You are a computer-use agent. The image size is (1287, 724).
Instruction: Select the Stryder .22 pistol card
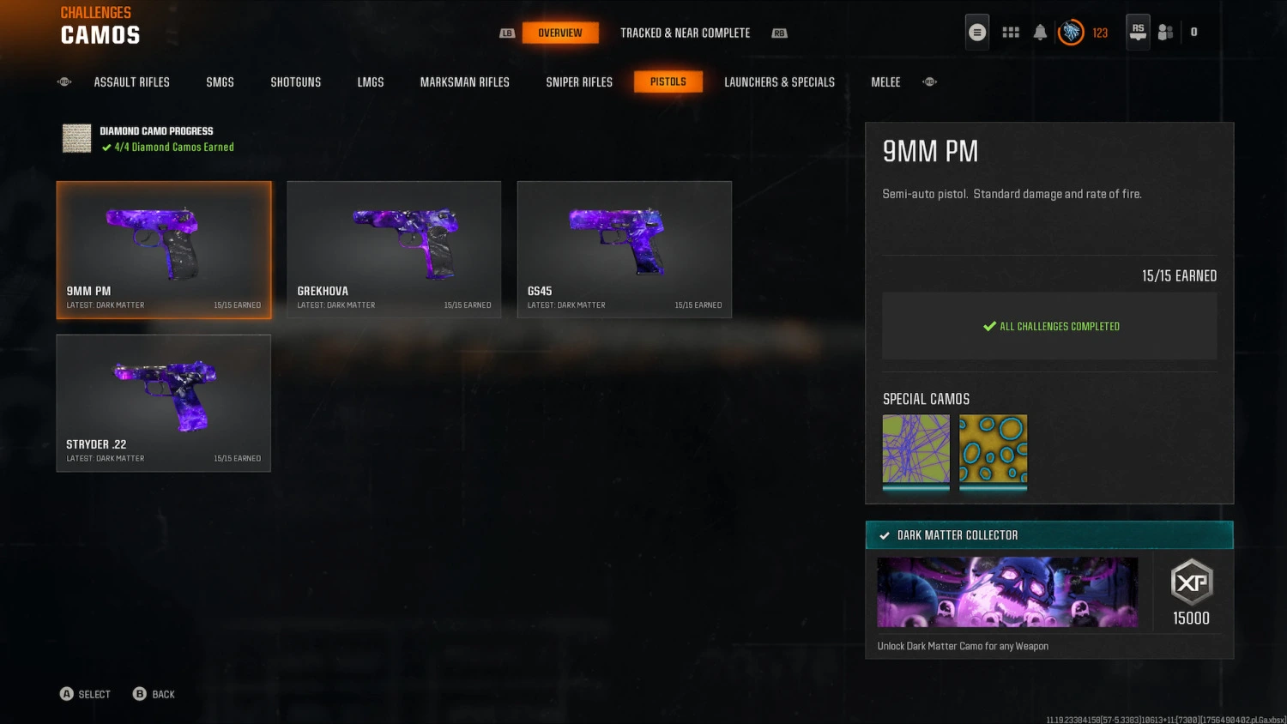[x=164, y=403]
